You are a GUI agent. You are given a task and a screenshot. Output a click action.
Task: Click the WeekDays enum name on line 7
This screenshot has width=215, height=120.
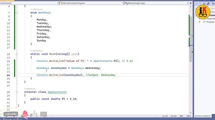(x=44, y=13)
